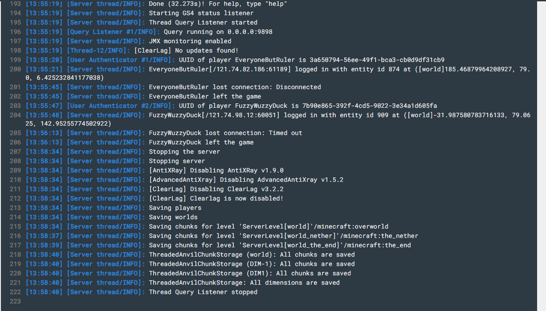Viewport: 546px width, 311px height.
Task: Click the 'FuzzyWuzzyDuck lost connection: Timed out' line
Action: pos(225,133)
